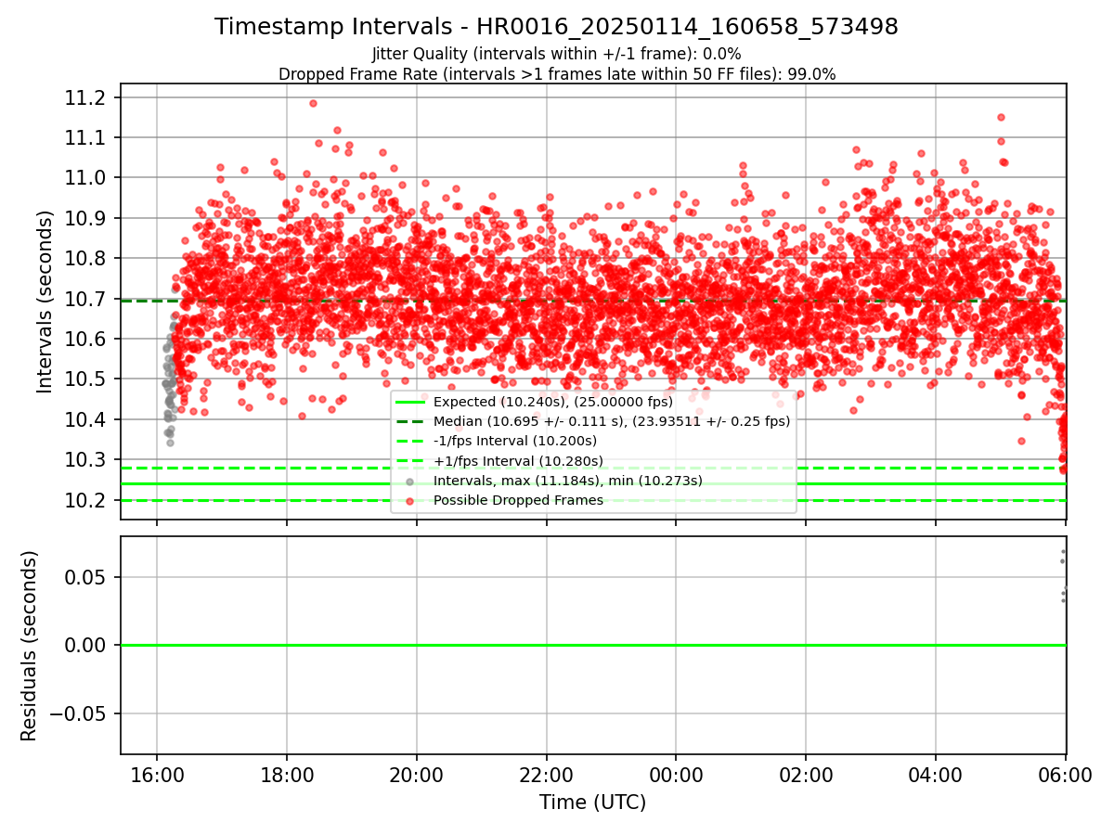Click the 00:00 time tick label
The image size is (1114, 835).
(676, 774)
